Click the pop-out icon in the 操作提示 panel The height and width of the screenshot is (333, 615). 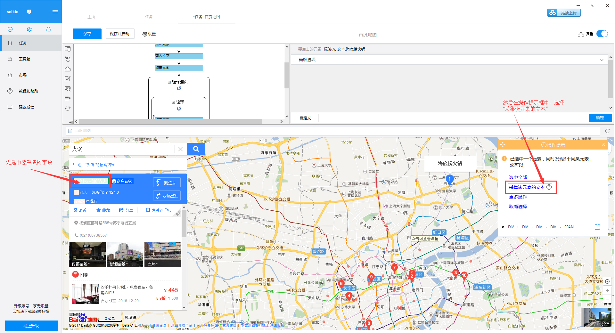[597, 227]
